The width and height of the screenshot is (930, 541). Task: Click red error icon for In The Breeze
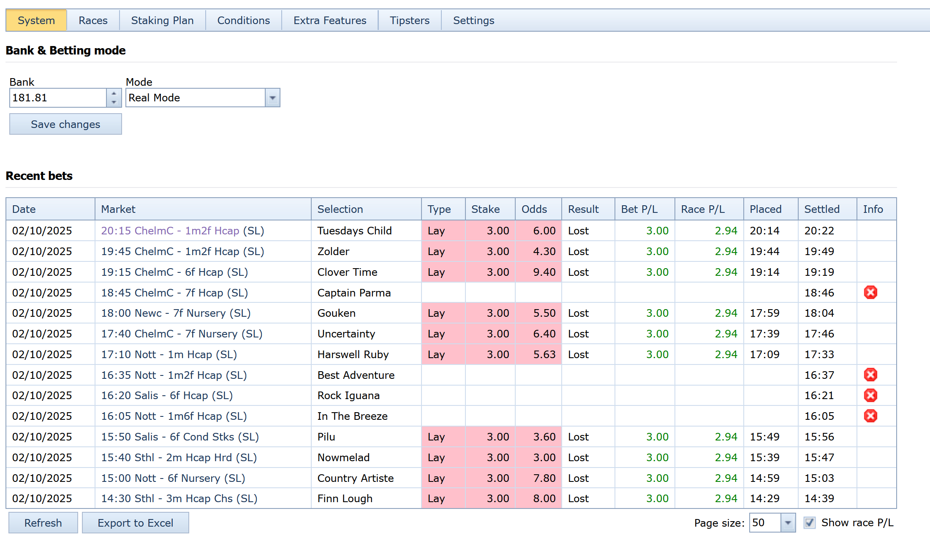(870, 416)
